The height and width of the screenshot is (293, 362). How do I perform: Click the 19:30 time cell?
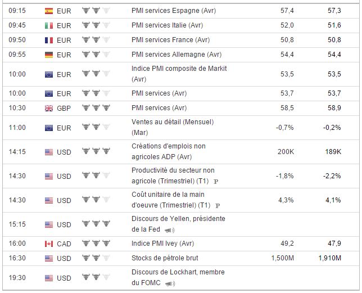click(x=17, y=277)
